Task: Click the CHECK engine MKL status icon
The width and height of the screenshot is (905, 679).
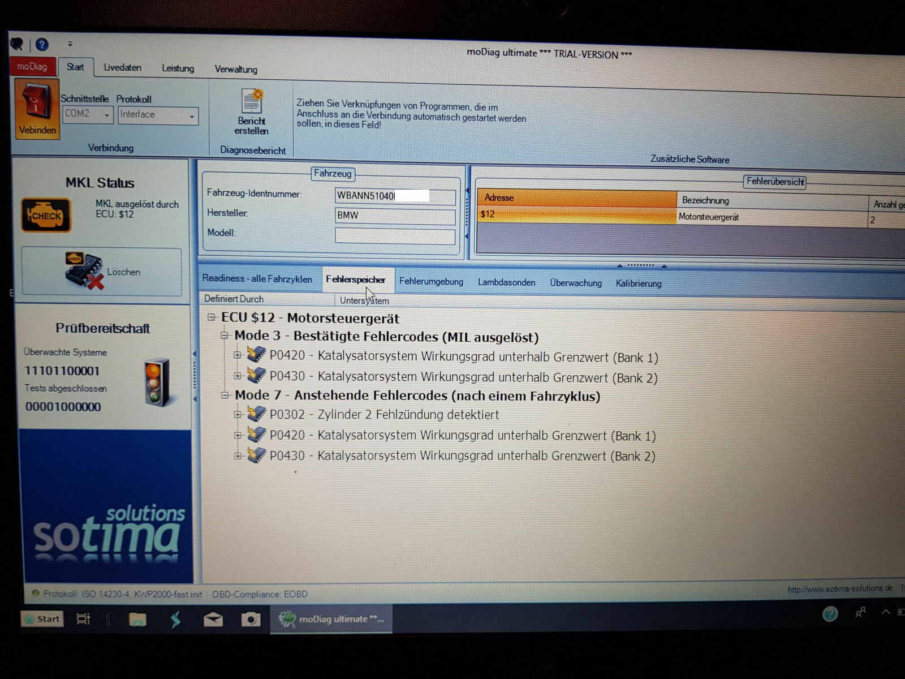Action: [x=46, y=215]
